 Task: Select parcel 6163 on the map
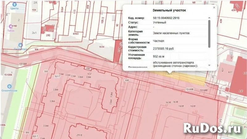pyautogui.click(x=75, y=34)
